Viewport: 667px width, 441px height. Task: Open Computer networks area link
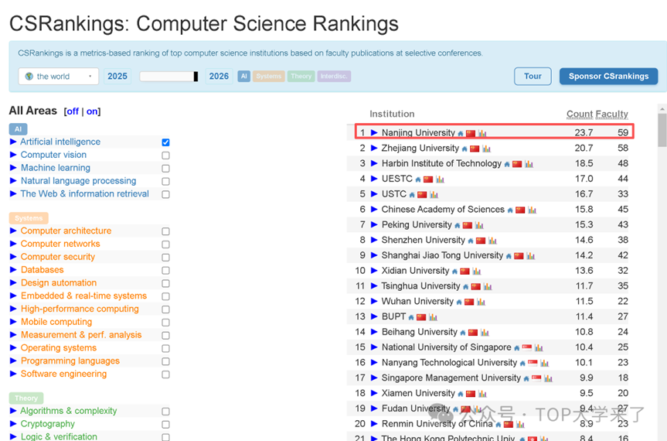[x=60, y=244]
